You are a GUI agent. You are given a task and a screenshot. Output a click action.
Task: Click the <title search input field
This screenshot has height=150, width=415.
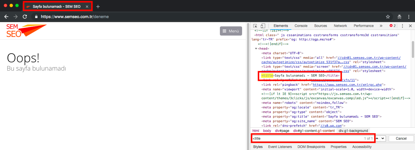(305, 139)
